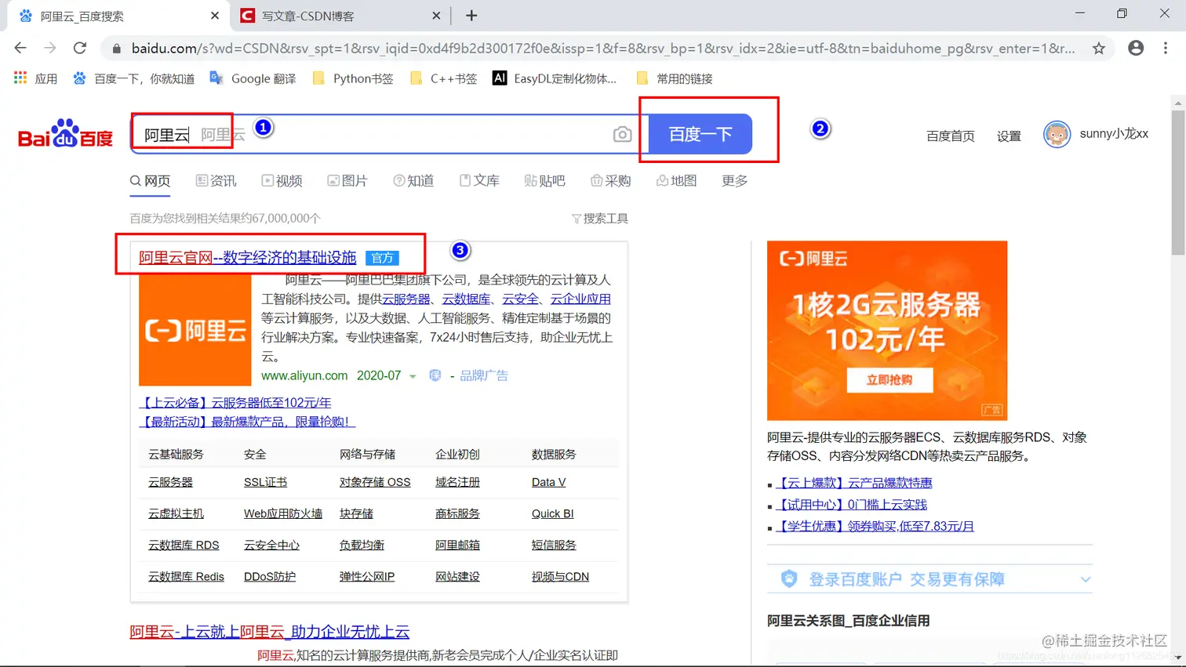Viewport: 1186px width, 667px height.
Task: Switch to the 知道 tab
Action: click(413, 181)
